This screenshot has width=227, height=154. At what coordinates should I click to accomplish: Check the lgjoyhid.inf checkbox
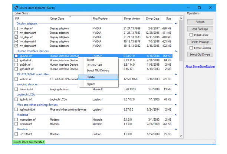click(16, 56)
